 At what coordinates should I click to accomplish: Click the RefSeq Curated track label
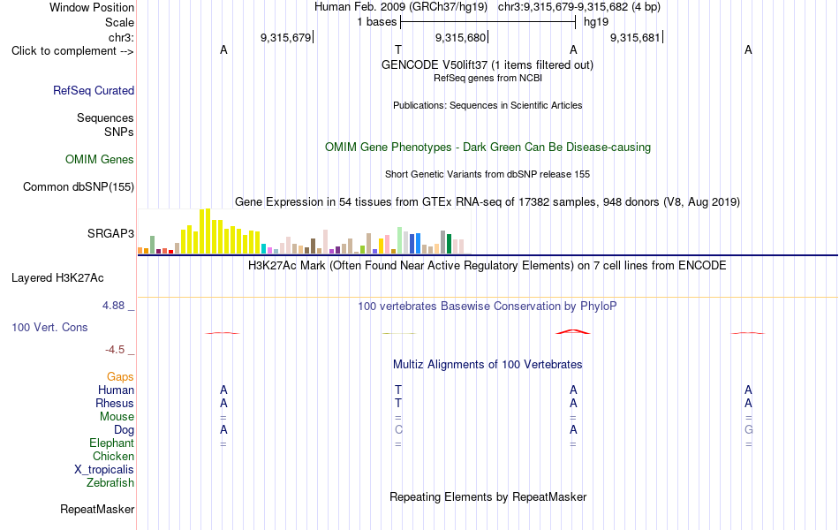pos(94,90)
